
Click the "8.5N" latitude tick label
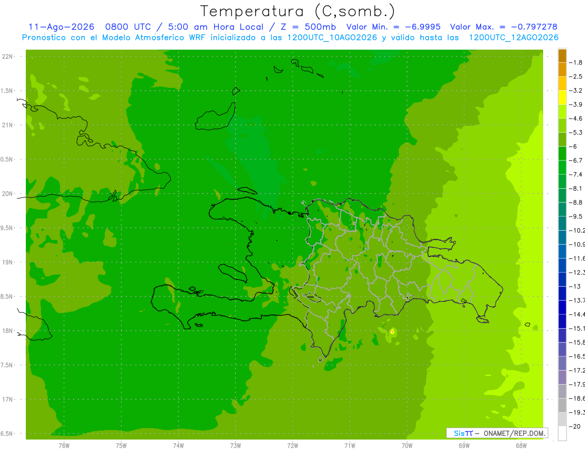pyautogui.click(x=7, y=296)
